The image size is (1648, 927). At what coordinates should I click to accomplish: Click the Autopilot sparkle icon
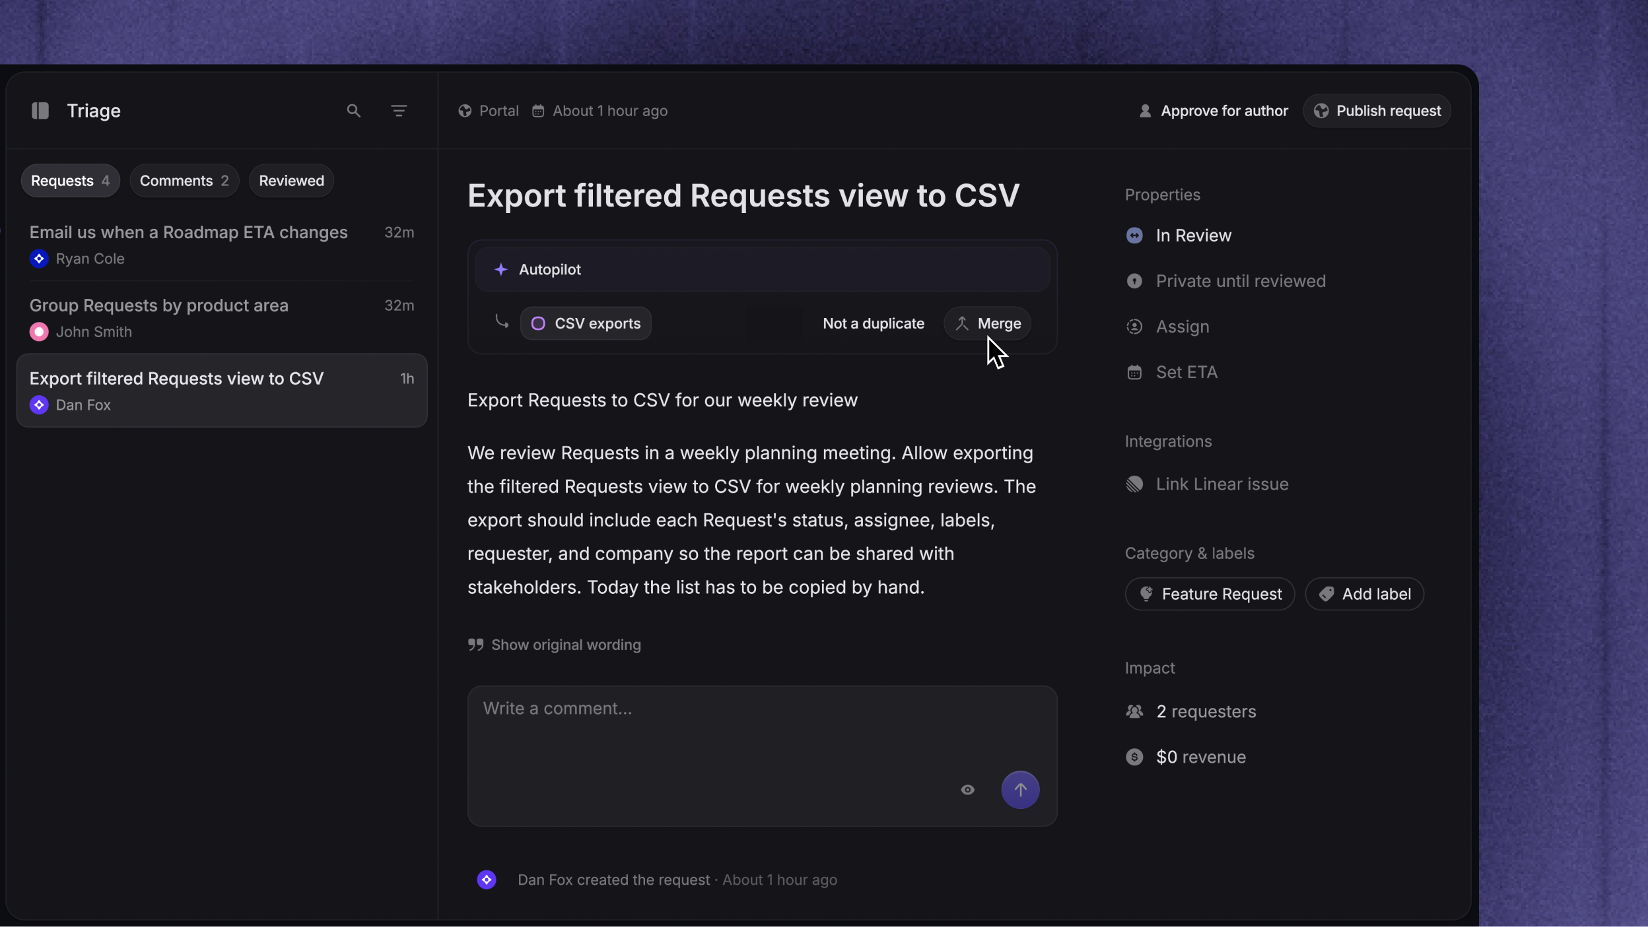pyautogui.click(x=501, y=269)
